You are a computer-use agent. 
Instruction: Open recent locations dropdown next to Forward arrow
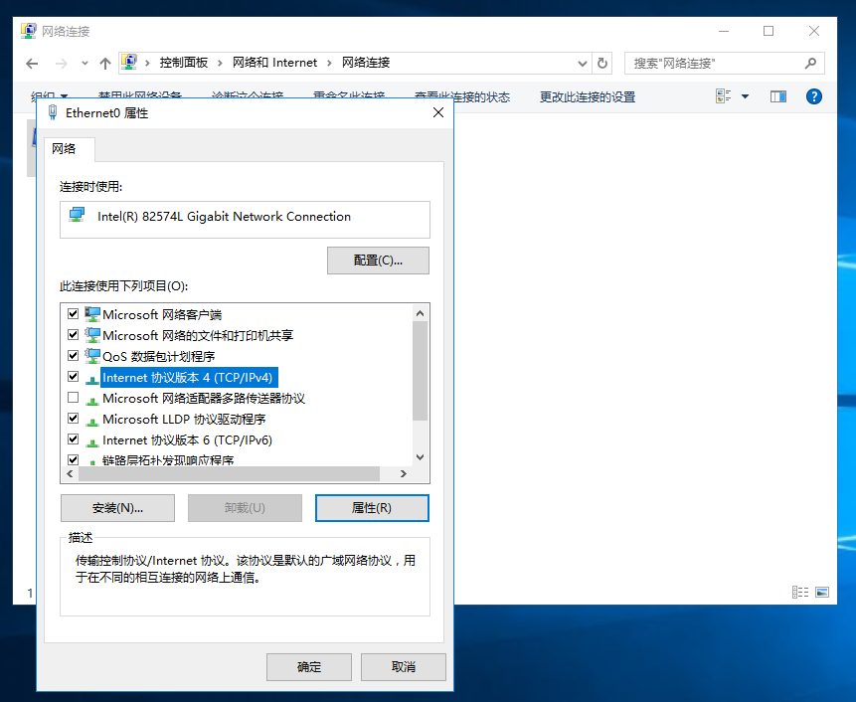[x=85, y=64]
